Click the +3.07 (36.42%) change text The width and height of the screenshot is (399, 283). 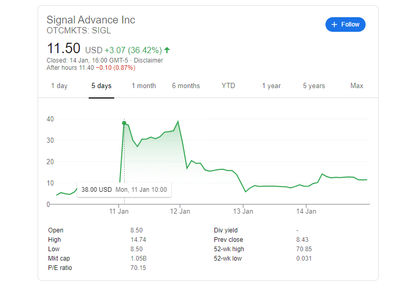click(133, 50)
